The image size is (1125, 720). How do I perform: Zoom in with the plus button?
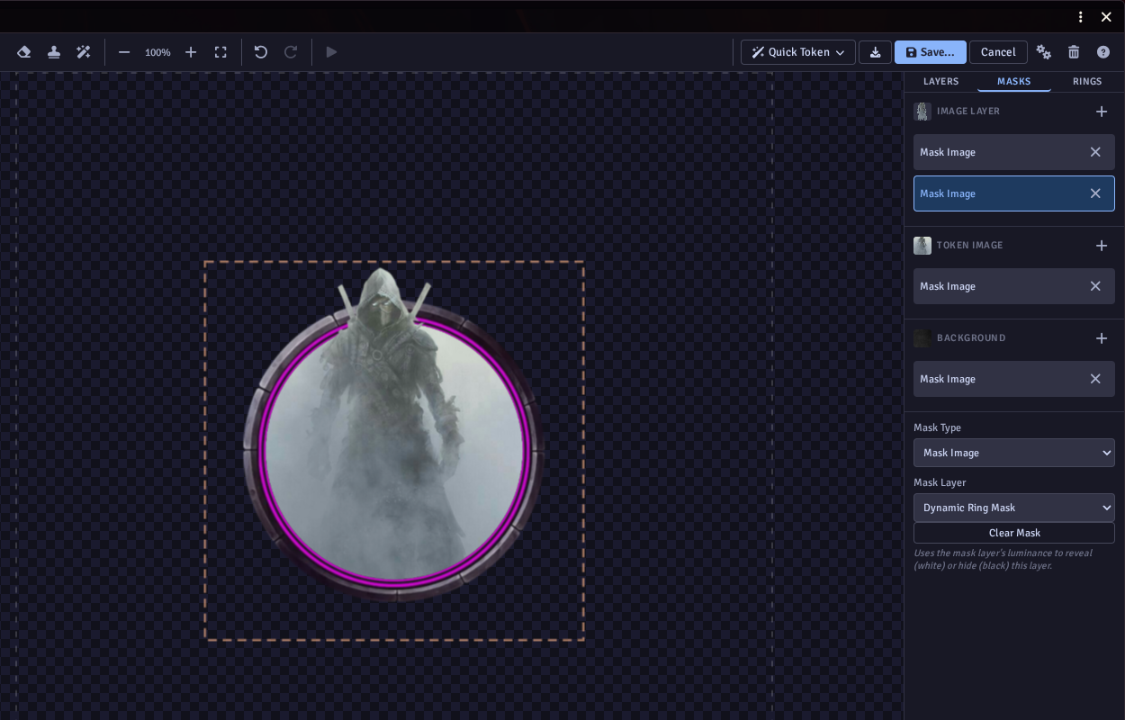tap(191, 52)
